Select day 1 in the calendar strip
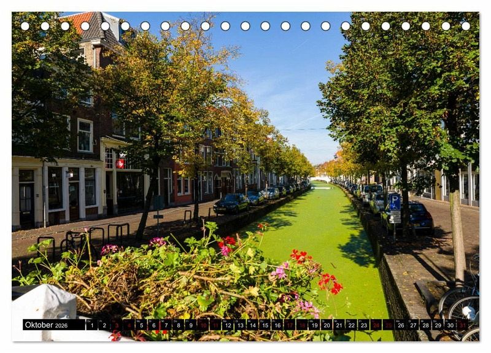The width and height of the screenshot is (491, 353). (x=91, y=325)
